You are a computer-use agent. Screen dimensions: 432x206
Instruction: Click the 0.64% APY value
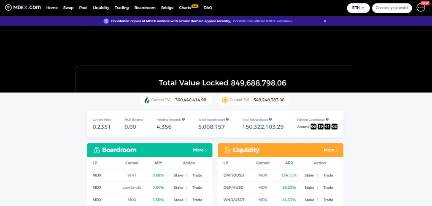pyautogui.click(x=158, y=188)
